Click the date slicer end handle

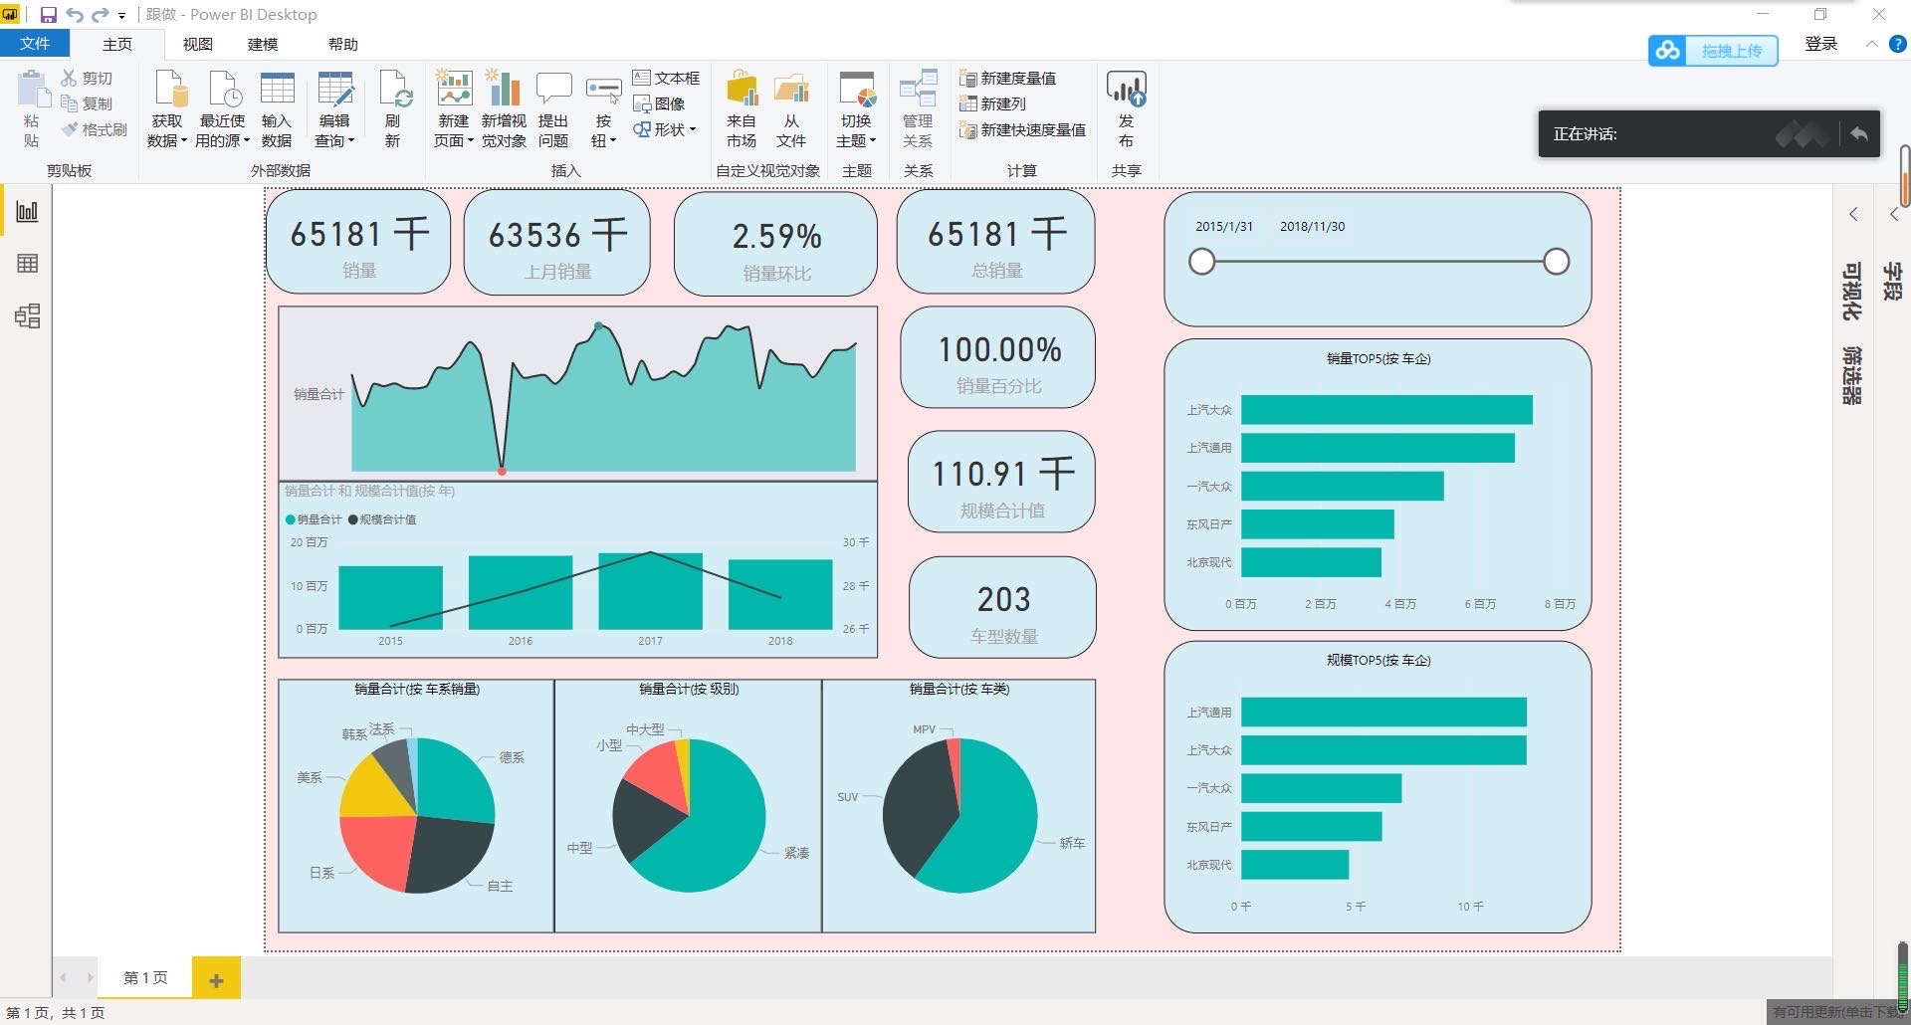click(x=1557, y=262)
